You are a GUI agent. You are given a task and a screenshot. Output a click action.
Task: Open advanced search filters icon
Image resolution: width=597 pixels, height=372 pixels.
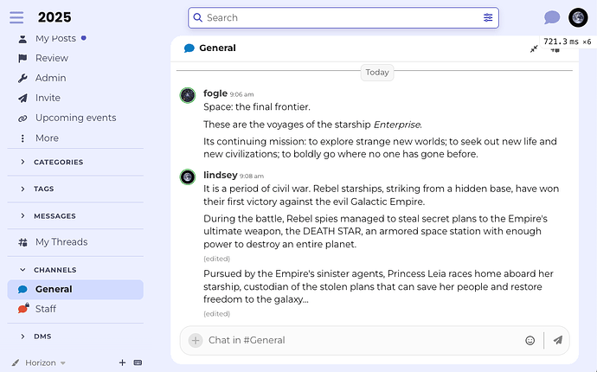[488, 17]
